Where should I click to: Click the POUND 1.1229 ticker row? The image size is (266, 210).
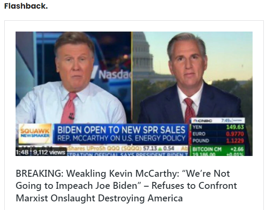click(218, 141)
